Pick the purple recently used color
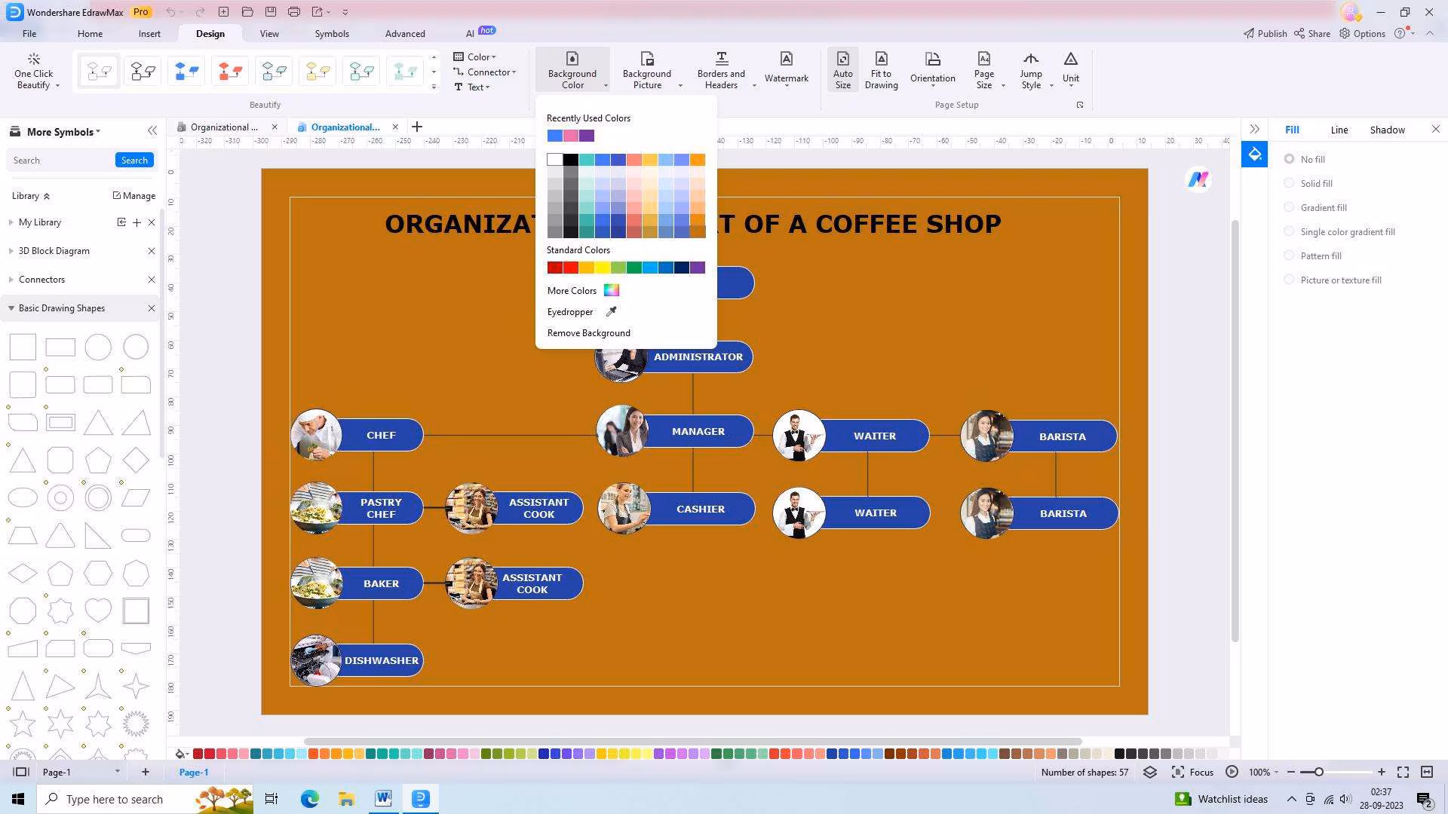 587,136
